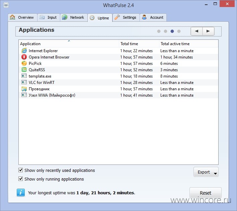
Task: Select the active third page dot
Action: [x=172, y=31]
